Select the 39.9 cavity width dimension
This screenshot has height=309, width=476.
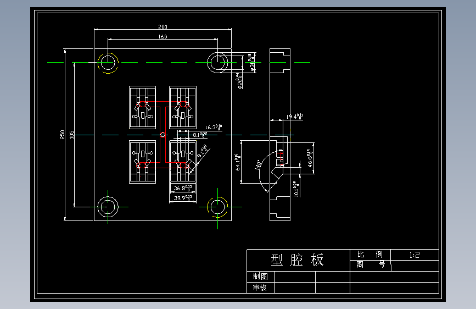tap(183, 198)
